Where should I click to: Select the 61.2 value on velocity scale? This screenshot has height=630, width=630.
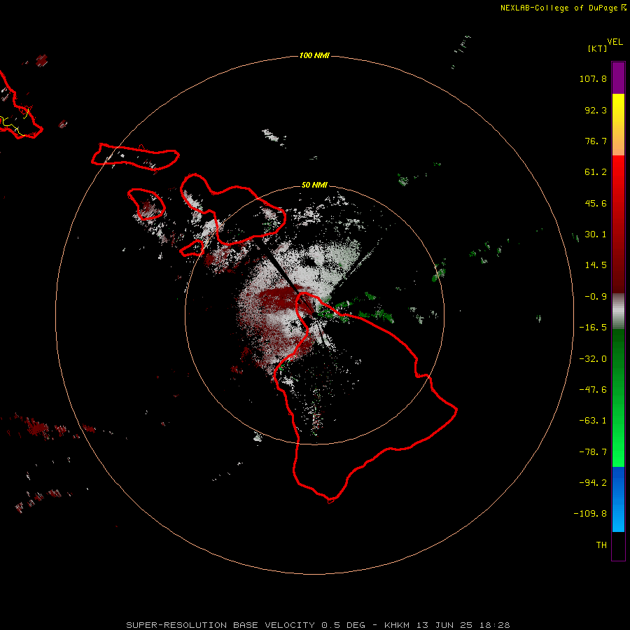pyautogui.click(x=596, y=172)
